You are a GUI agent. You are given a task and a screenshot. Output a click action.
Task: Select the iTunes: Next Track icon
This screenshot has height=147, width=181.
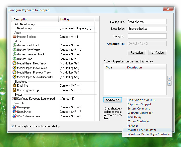click(x=15, y=45)
